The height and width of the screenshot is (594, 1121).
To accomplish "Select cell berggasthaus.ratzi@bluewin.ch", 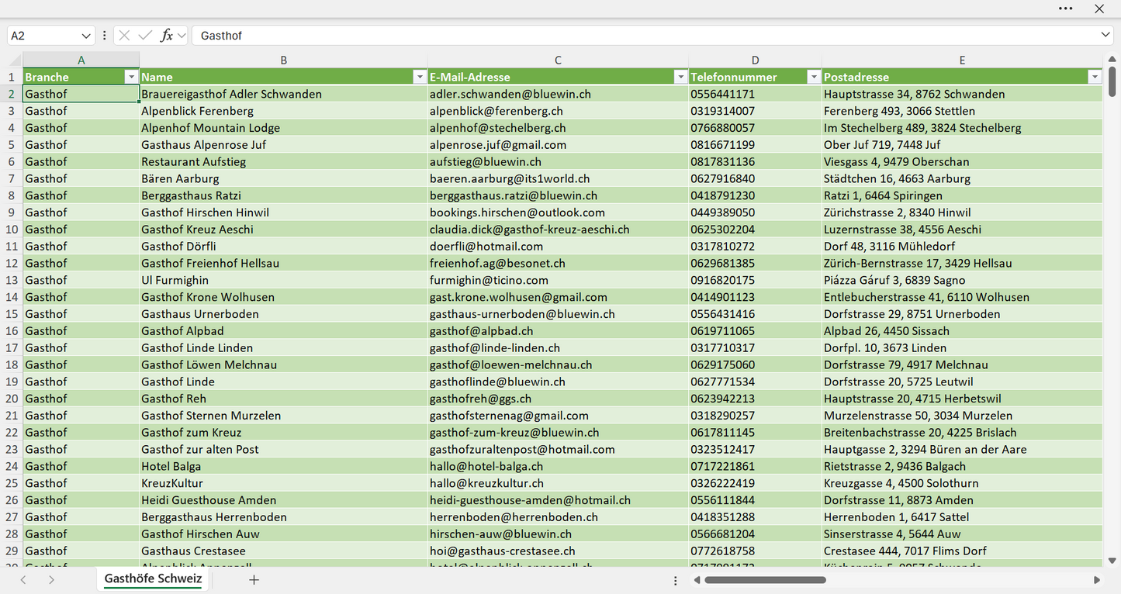I will [x=558, y=195].
